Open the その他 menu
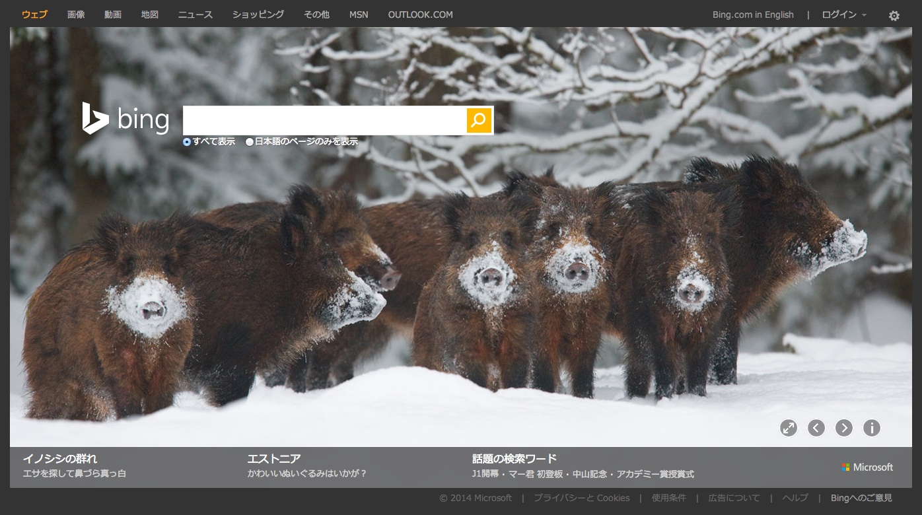 coord(316,15)
